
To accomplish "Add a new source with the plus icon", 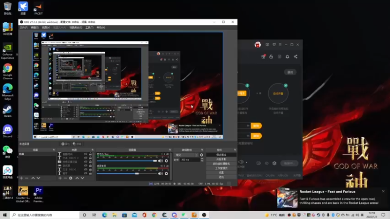I will tap(59, 178).
